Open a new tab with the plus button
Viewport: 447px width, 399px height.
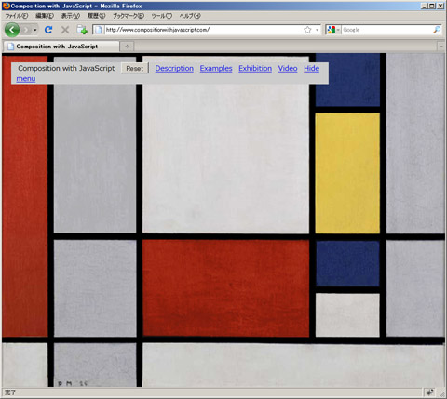click(x=127, y=47)
